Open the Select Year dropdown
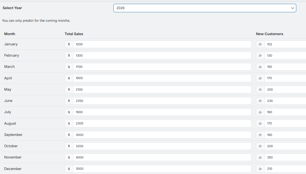Viewport: 306px width, 174px height. pyautogui.click(x=204, y=8)
